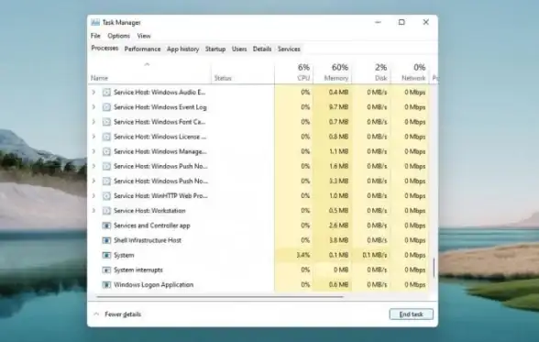Select the Services and Controller app name

[x=152, y=226]
